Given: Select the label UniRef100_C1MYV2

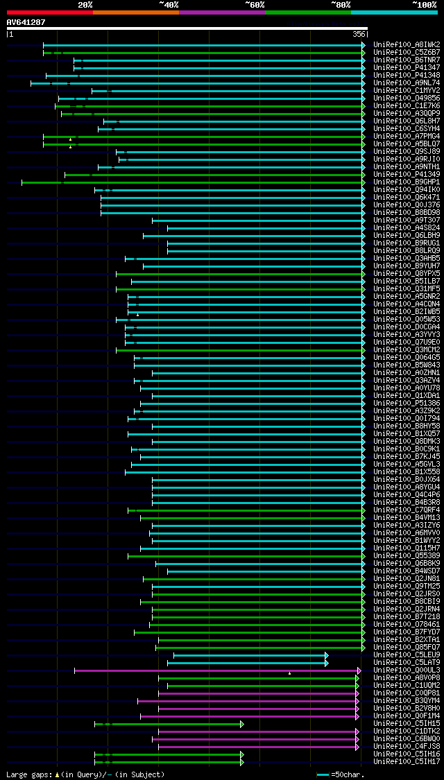Looking at the screenshot, I should 407,91.
